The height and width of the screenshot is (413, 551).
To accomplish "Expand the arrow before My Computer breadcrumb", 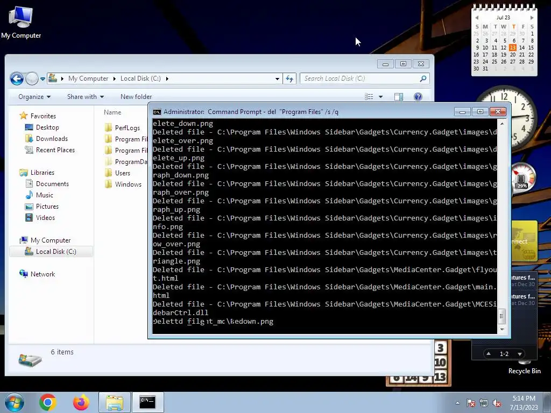I will click(x=62, y=79).
